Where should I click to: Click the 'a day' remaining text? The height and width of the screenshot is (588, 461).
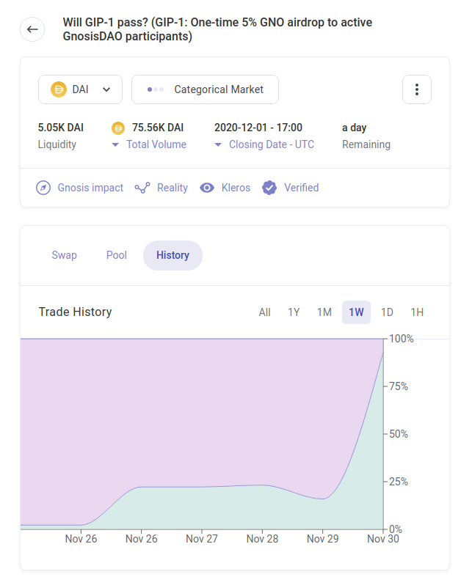(354, 128)
